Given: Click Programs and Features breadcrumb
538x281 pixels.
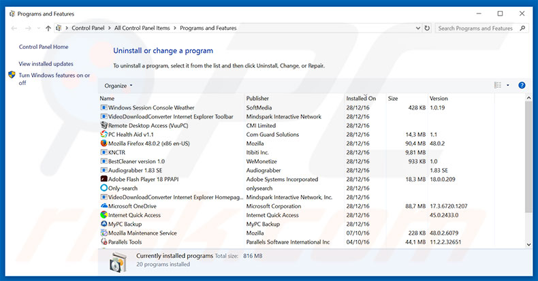Looking at the screenshot, I should (x=208, y=28).
